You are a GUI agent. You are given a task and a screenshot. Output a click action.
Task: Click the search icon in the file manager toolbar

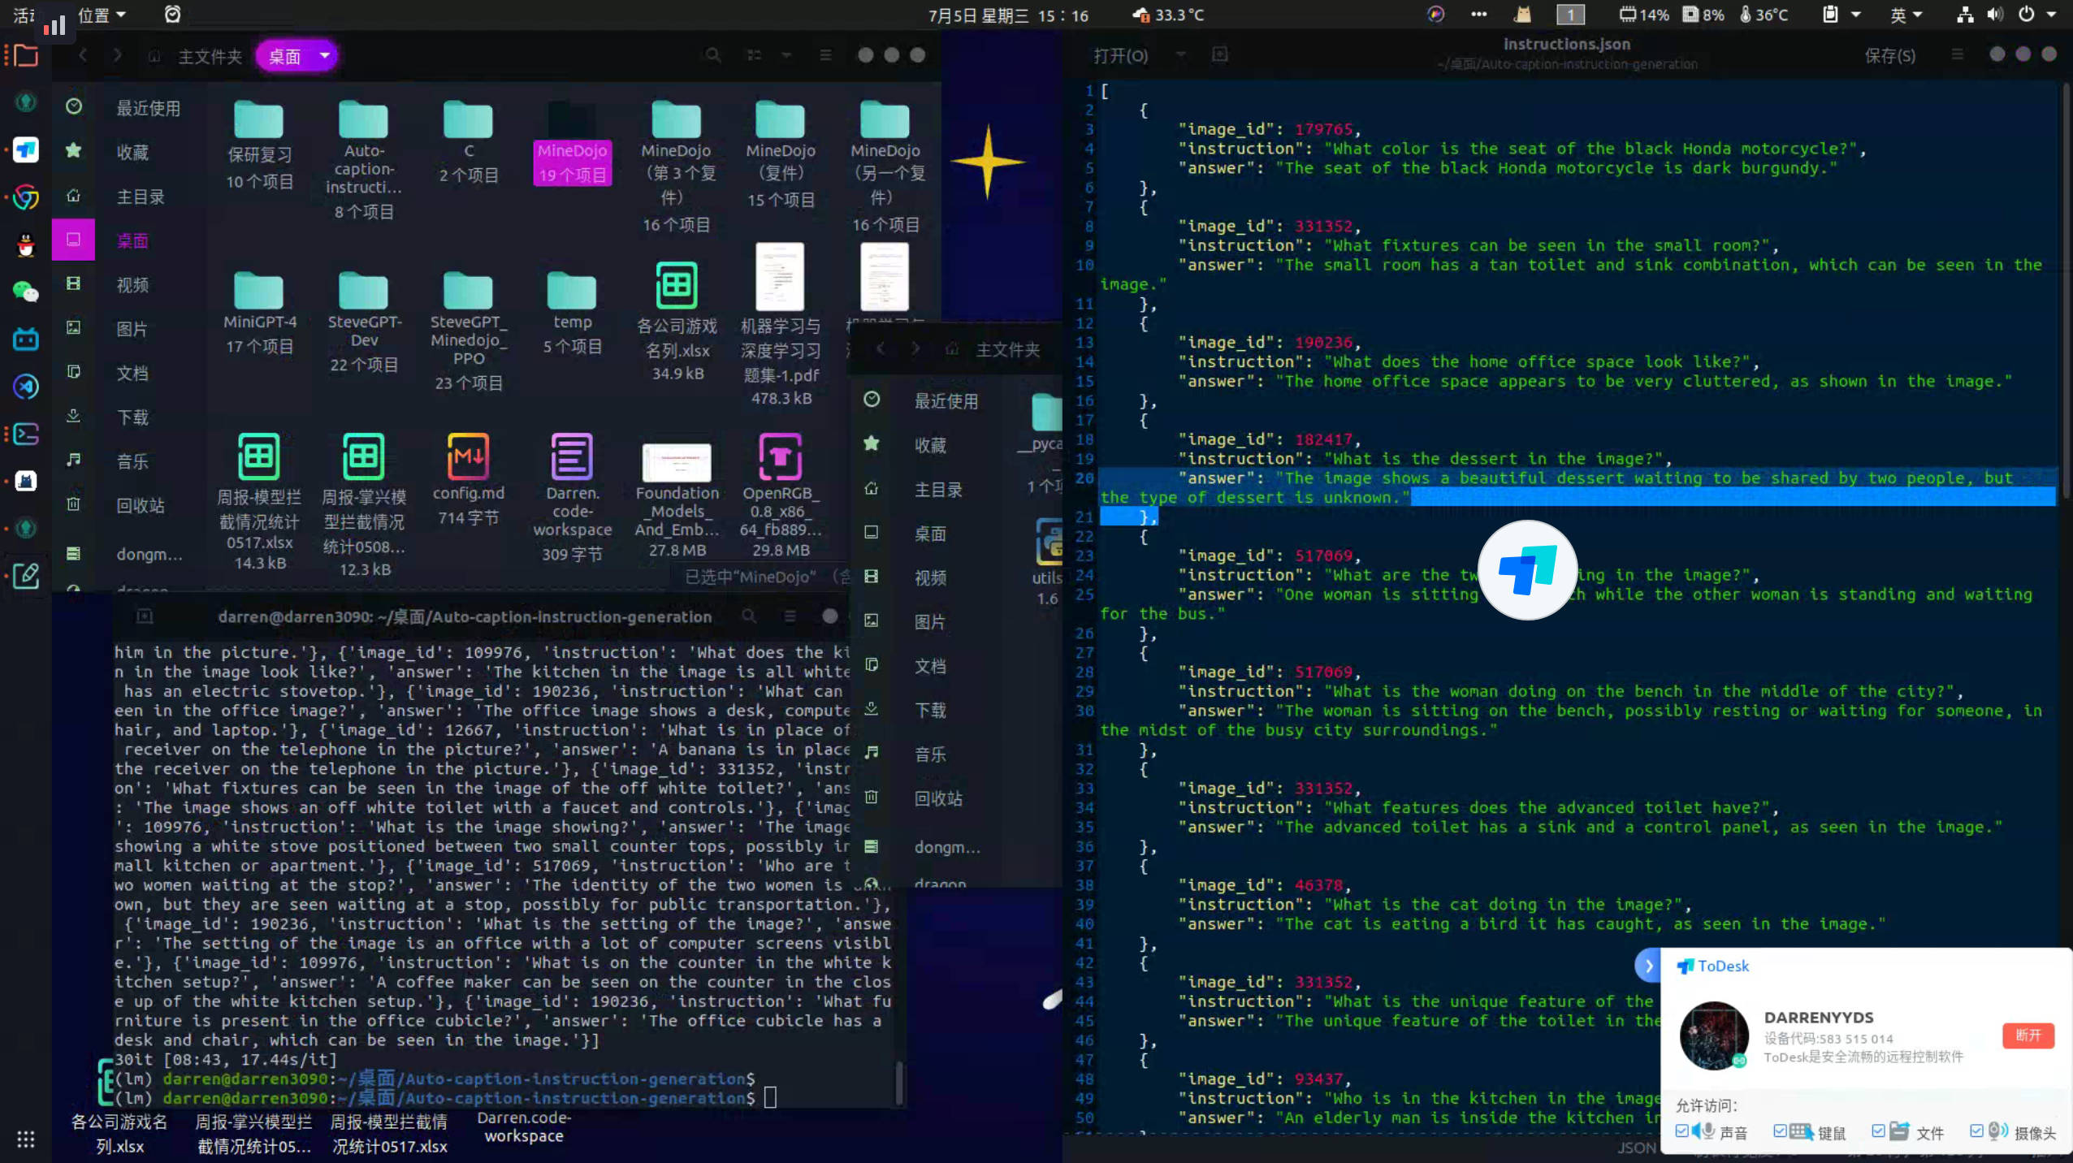pyautogui.click(x=712, y=55)
